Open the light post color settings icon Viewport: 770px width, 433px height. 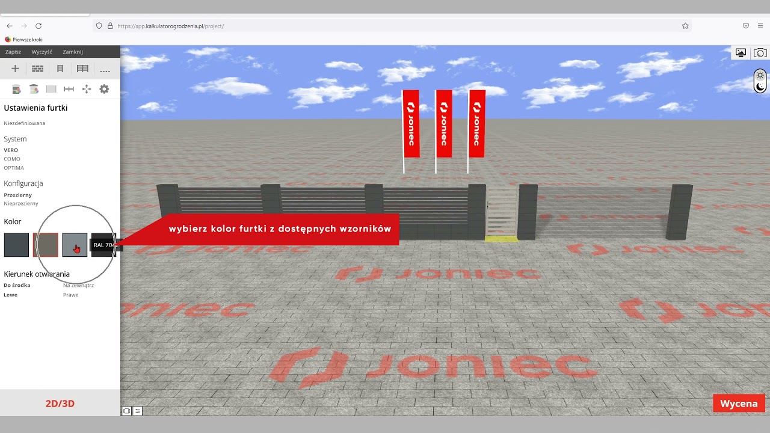point(34,89)
